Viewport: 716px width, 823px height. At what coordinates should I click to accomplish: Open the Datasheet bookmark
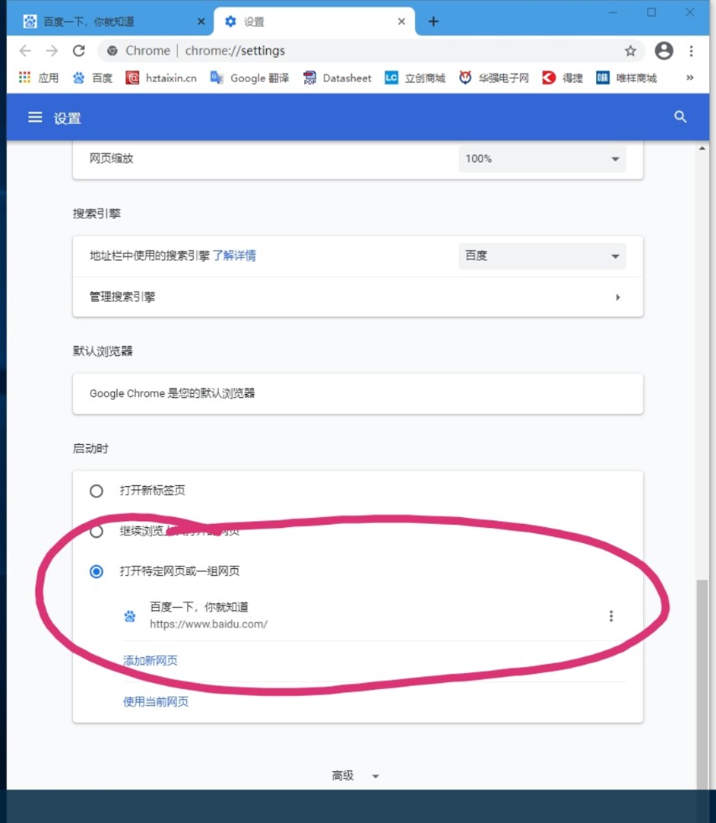point(337,78)
